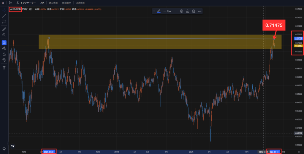The width and height of the screenshot is (304, 154).
Task: Open the line style dropdown
Action: (x=176, y=11)
